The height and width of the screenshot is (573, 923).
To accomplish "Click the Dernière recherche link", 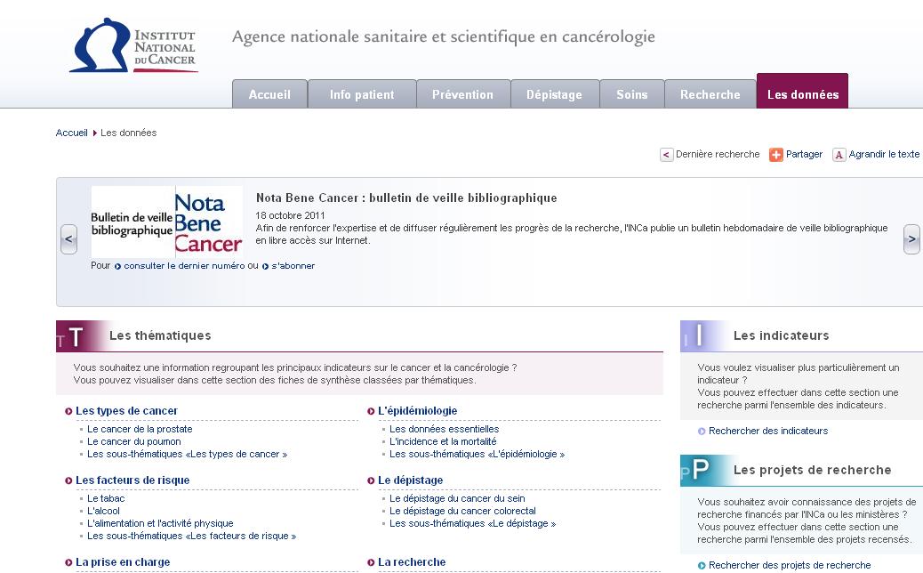I will 718,154.
